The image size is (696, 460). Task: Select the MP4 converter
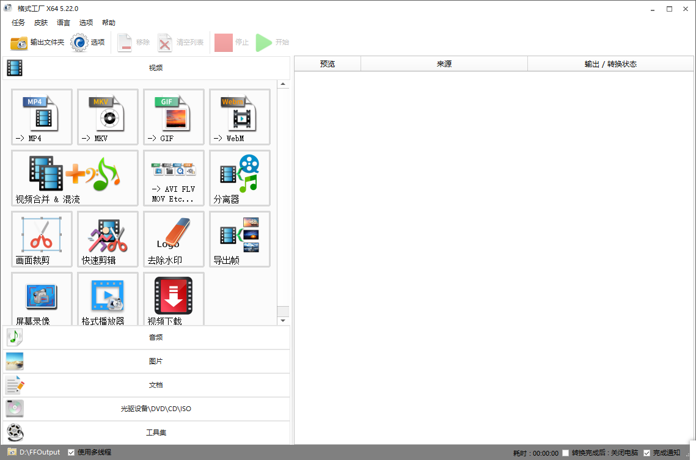click(41, 117)
